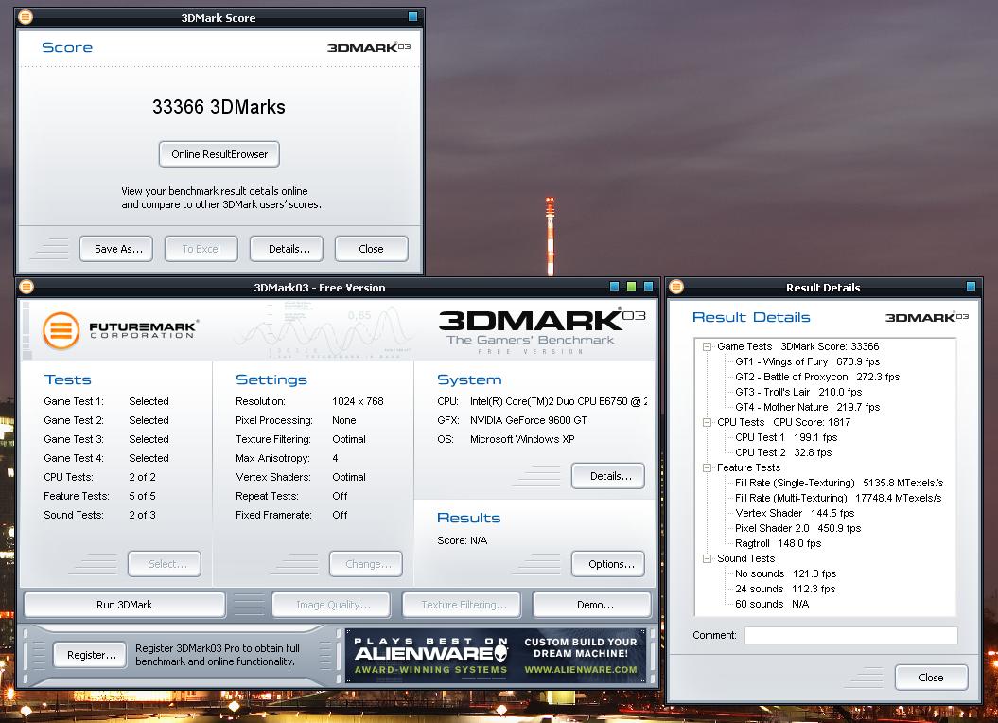Open the Online ResultBrowser
Screen dimensions: 998x723
coord(219,154)
